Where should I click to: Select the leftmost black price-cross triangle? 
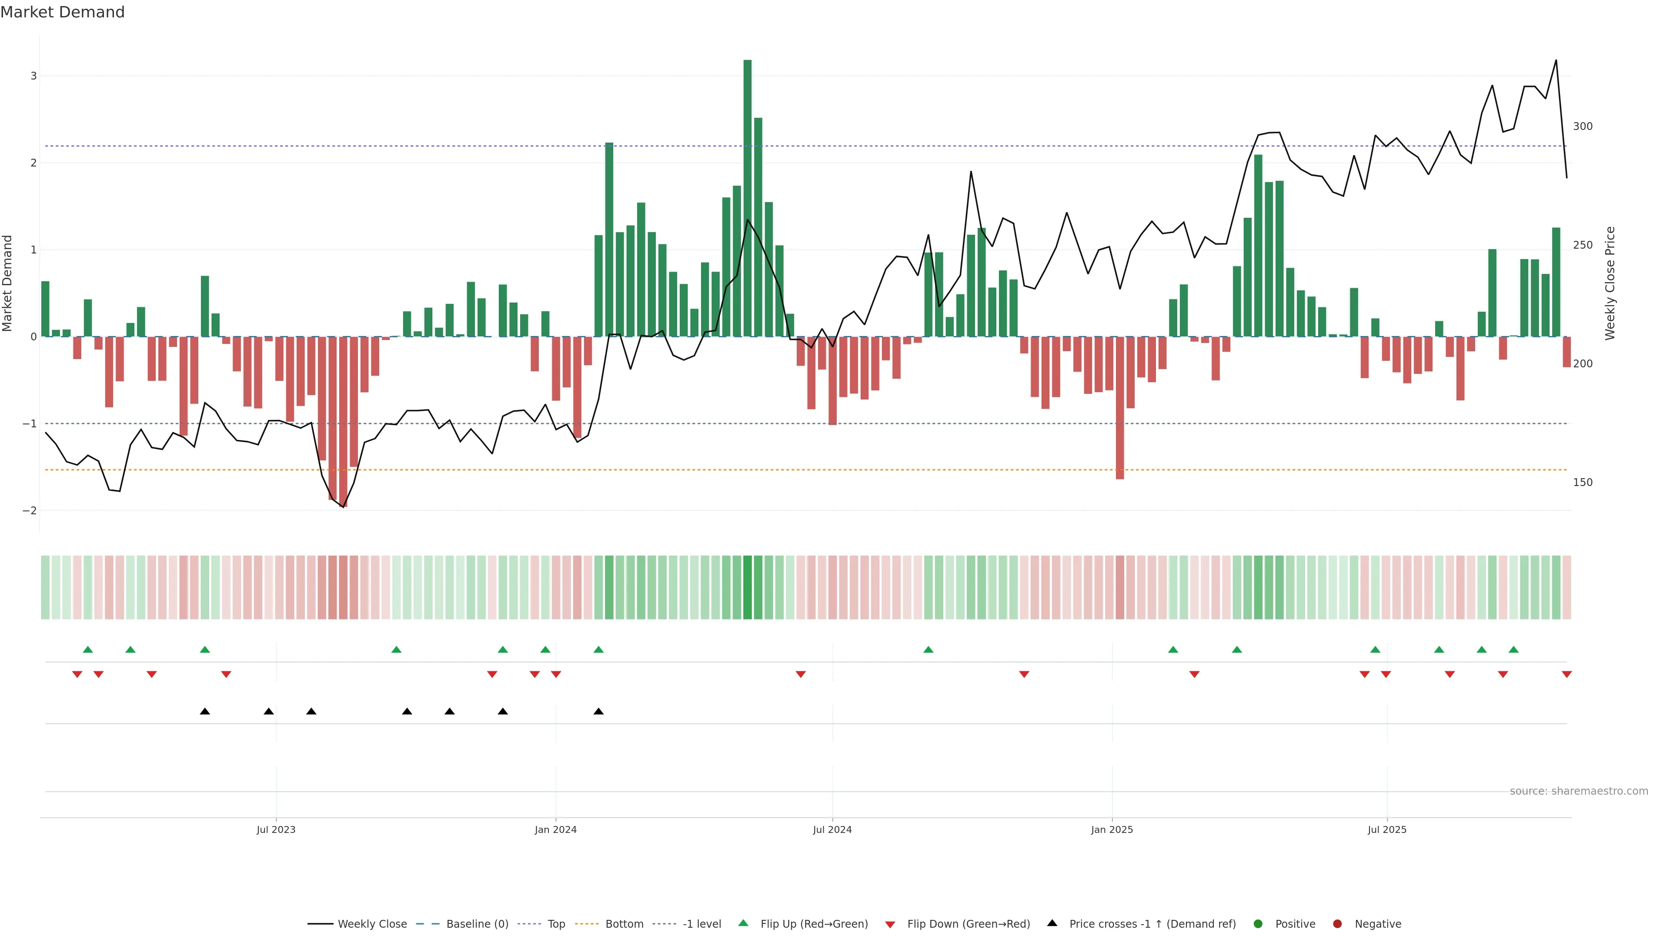pos(205,712)
